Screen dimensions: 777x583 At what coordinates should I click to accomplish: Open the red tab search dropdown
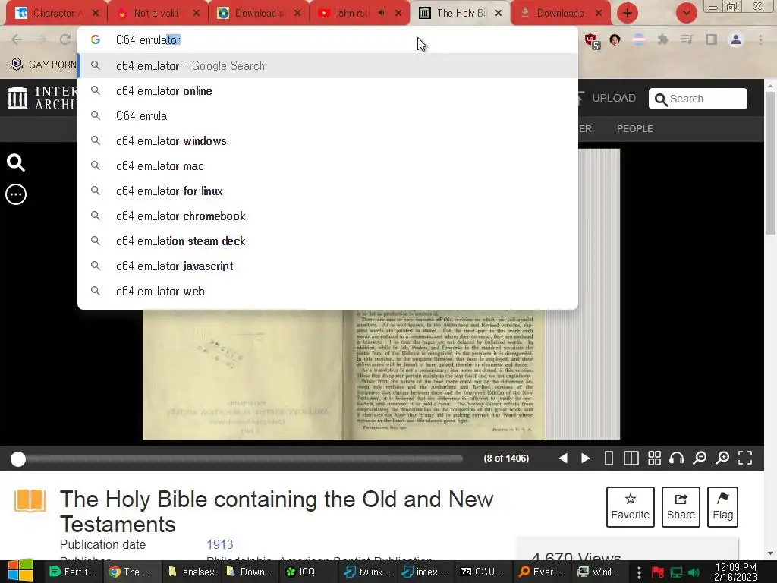[686, 14]
